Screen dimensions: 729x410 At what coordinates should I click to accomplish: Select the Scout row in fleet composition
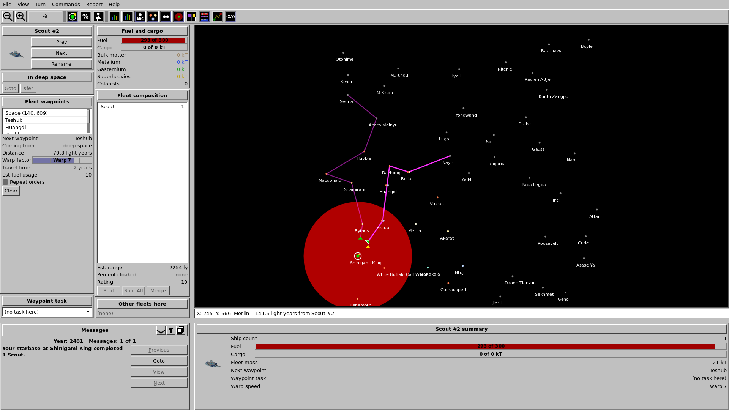point(142,107)
